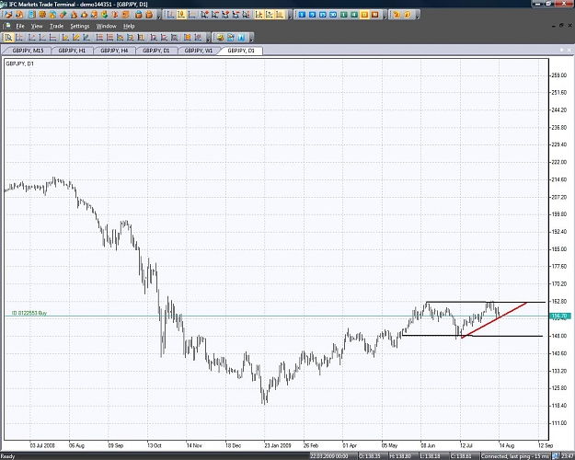The width and height of the screenshot is (575, 460).
Task: Click the green arrows icon in main toolbar
Action: point(105,15)
